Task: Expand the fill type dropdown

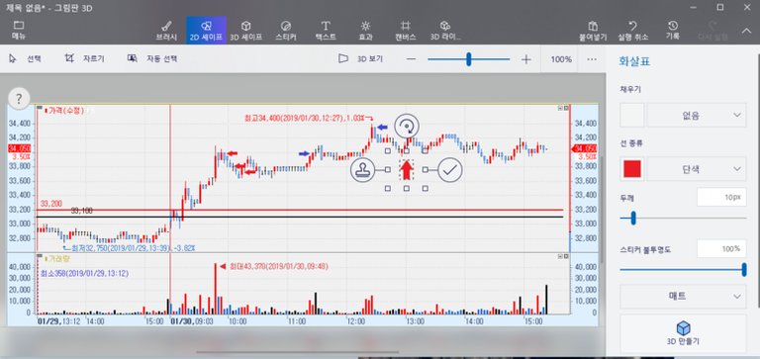Action: 697,115
